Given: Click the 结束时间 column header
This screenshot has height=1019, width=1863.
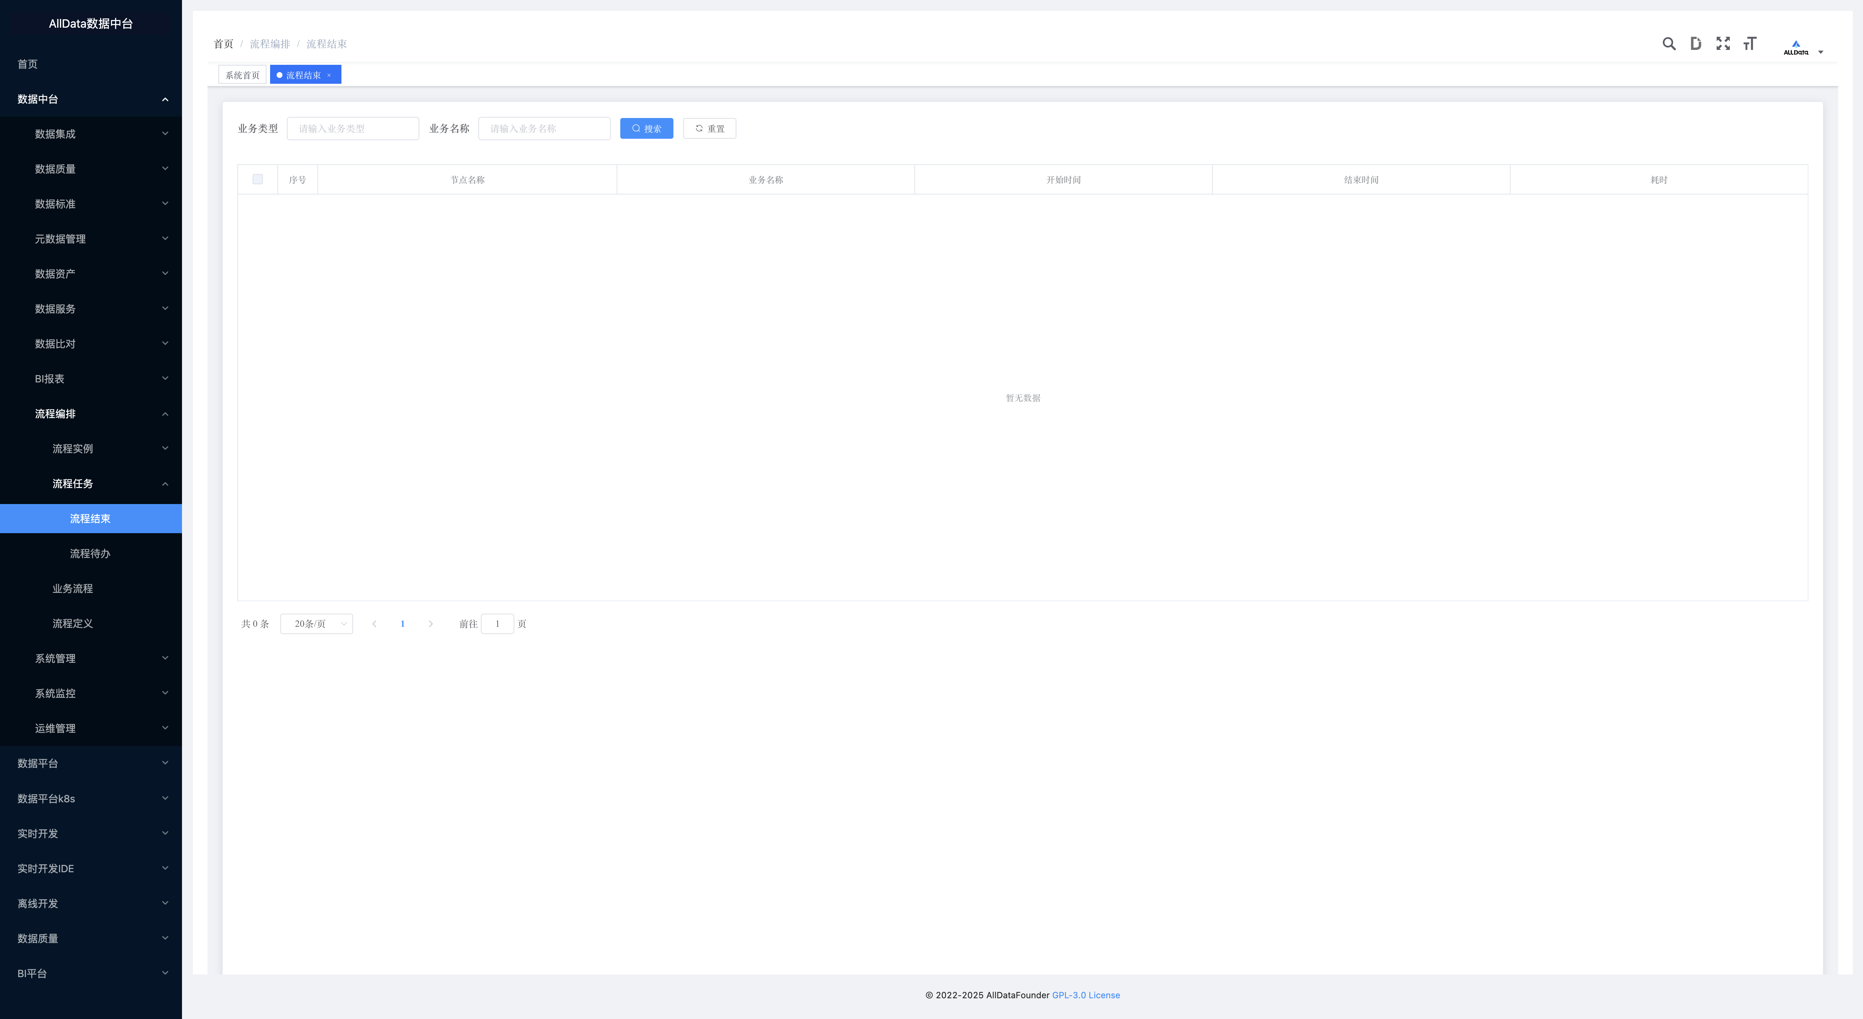Looking at the screenshot, I should (1361, 180).
